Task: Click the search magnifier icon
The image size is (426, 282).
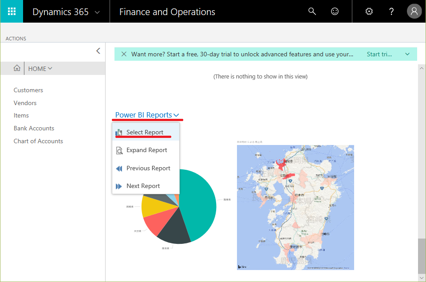Action: point(312,12)
